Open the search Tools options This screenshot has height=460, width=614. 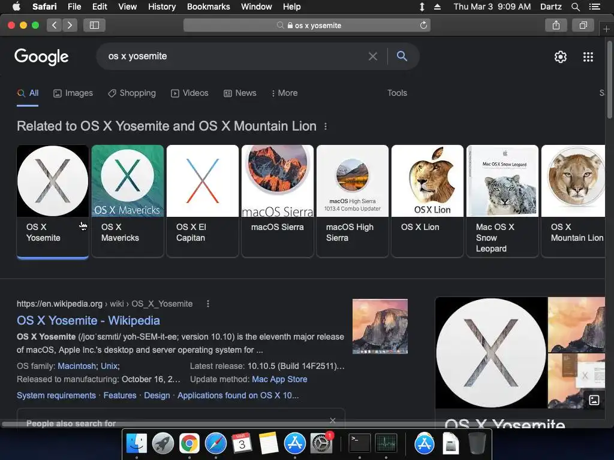coord(397,93)
